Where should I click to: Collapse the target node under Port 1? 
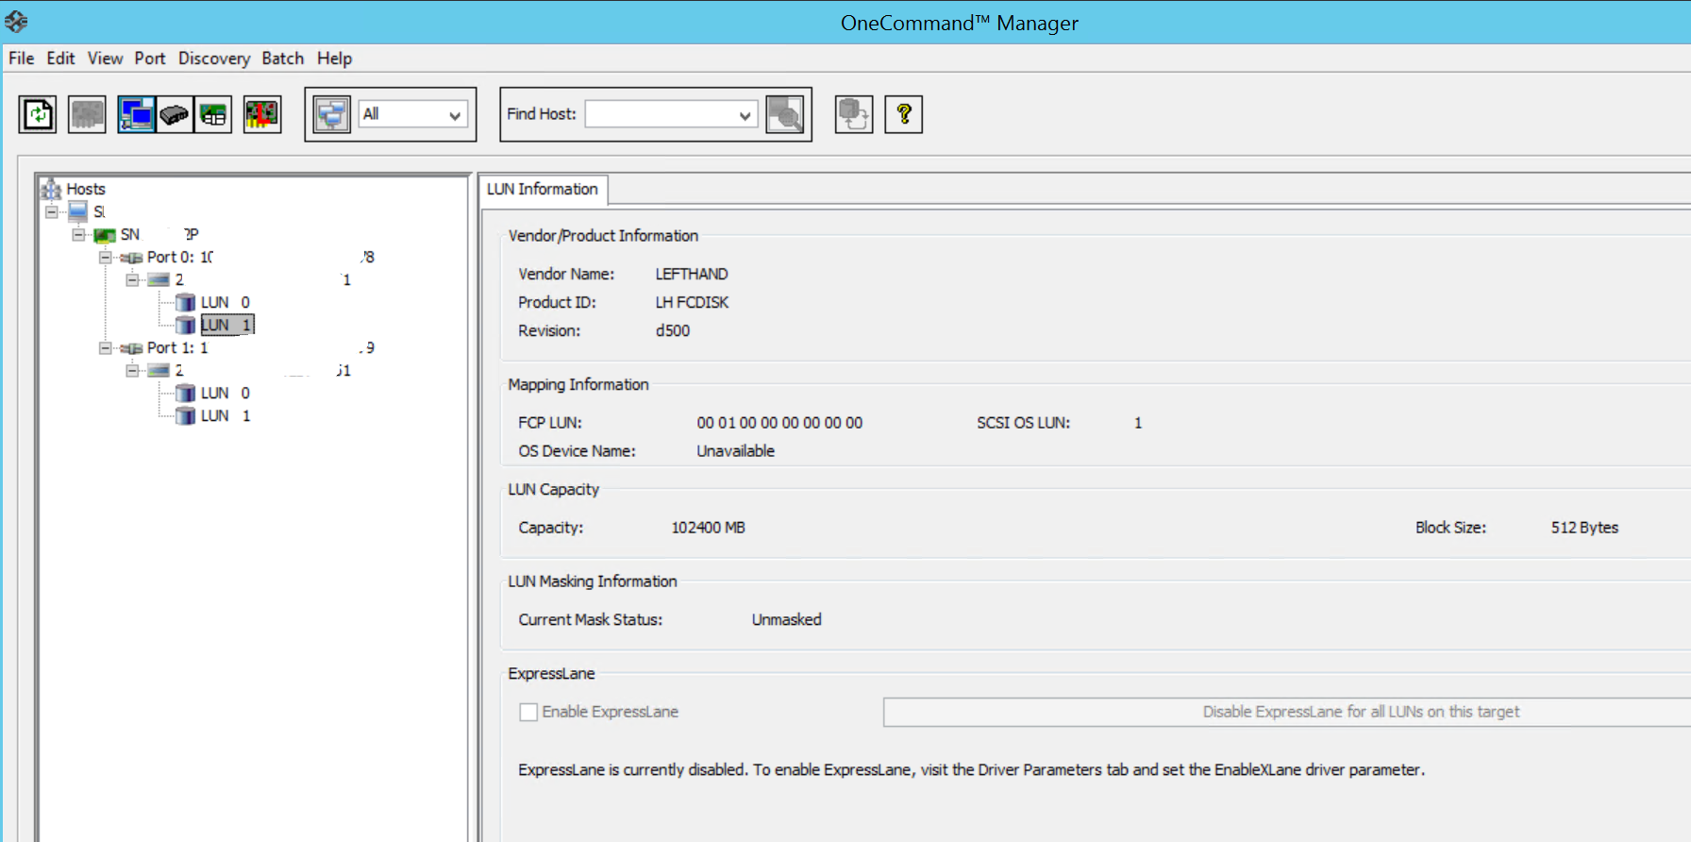132,370
